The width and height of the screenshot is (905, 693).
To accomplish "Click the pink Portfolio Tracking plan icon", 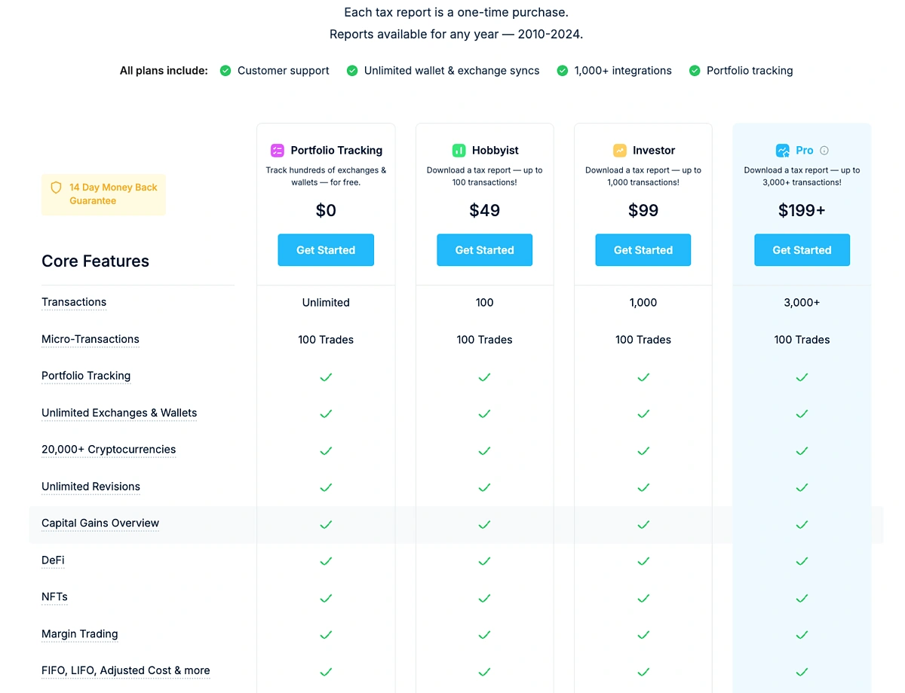I will [x=277, y=150].
